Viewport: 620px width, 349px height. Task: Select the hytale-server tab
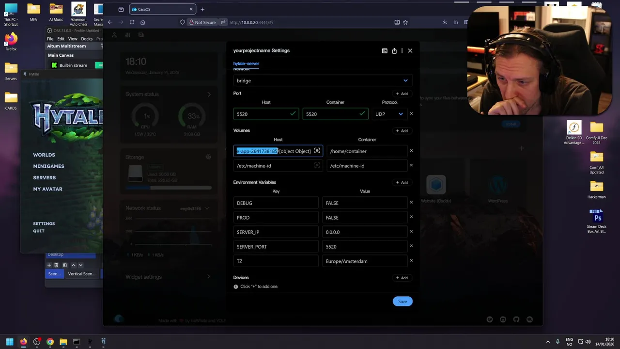(246, 63)
